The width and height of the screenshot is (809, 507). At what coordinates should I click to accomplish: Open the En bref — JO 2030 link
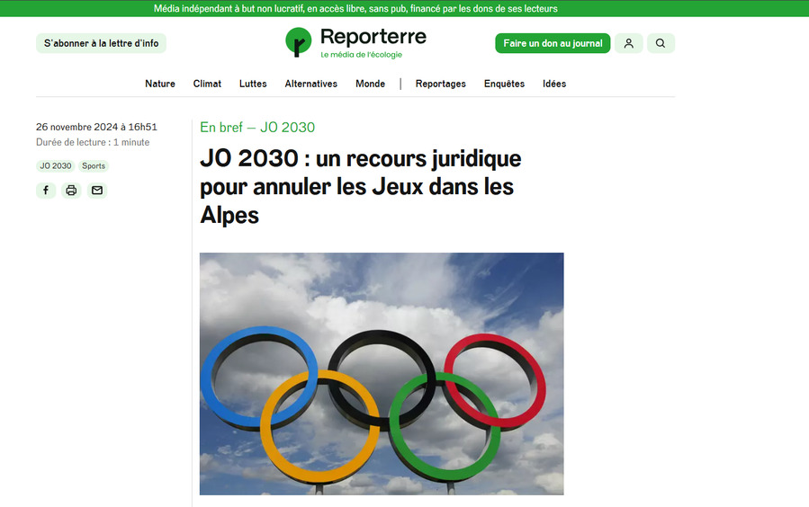coord(257,128)
